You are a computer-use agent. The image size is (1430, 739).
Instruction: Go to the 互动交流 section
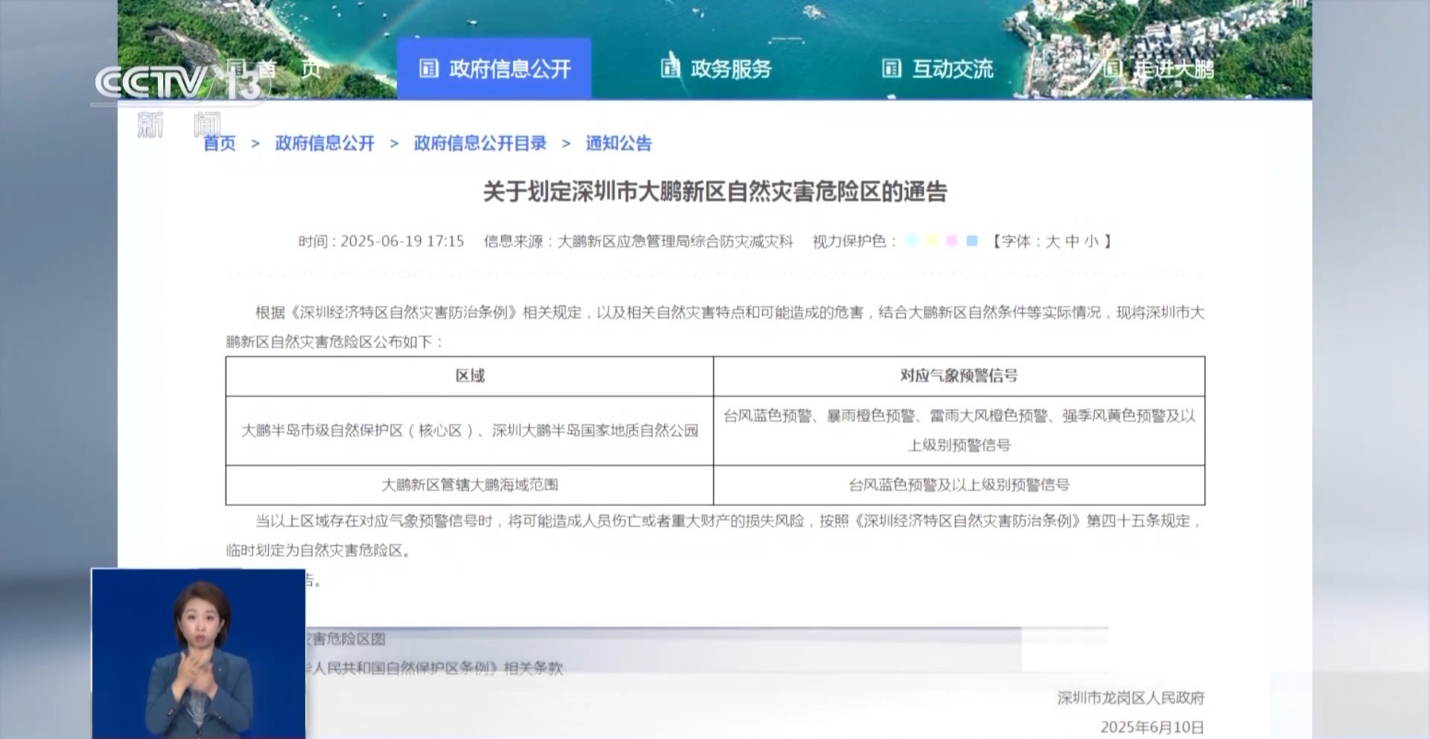tap(953, 69)
